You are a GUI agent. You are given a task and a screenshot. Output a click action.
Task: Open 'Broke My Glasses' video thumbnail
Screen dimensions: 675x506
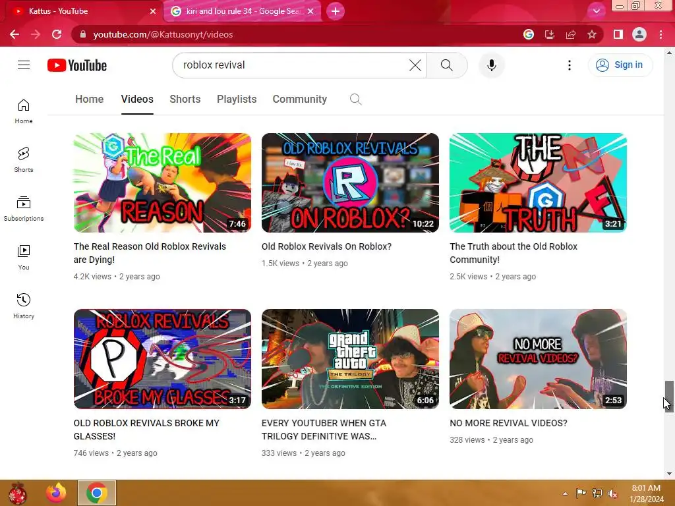point(162,359)
